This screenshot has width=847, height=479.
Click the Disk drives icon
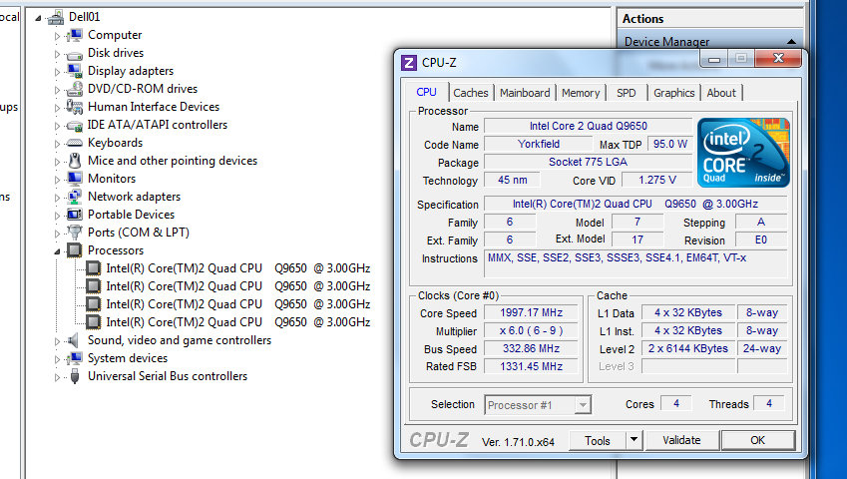[x=74, y=54]
